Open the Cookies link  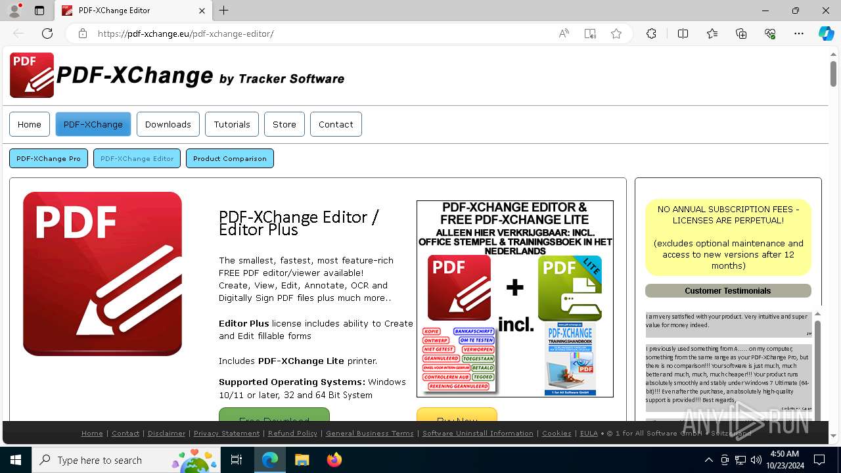[x=557, y=434]
